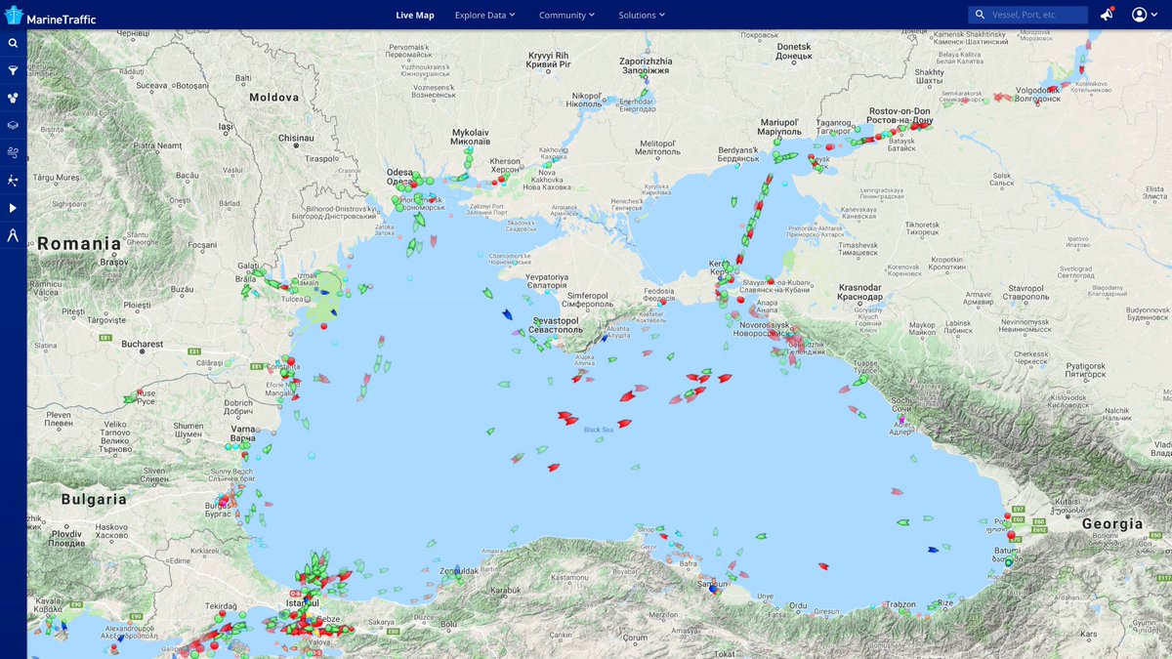
Task: Expand the Community menu
Action: coord(567,15)
